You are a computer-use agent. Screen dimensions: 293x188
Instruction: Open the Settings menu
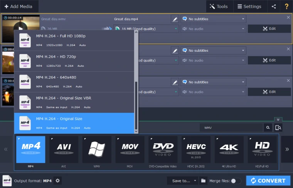click(x=250, y=6)
